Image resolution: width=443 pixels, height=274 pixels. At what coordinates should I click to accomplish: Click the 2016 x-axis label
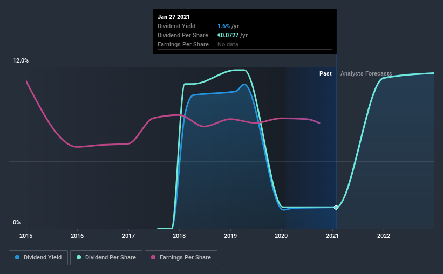(x=77, y=236)
